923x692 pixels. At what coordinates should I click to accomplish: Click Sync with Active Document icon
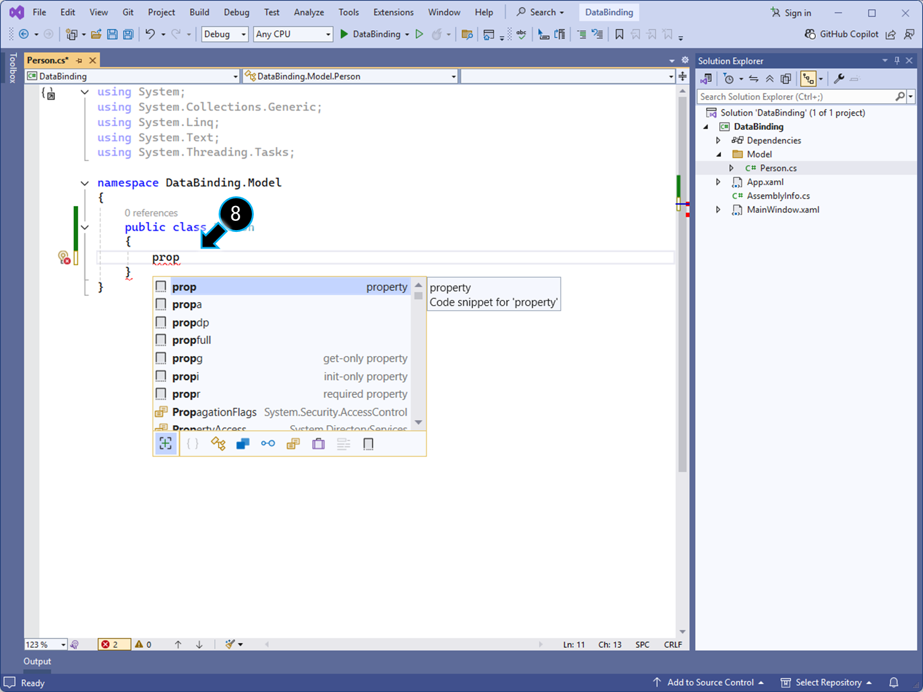click(754, 79)
